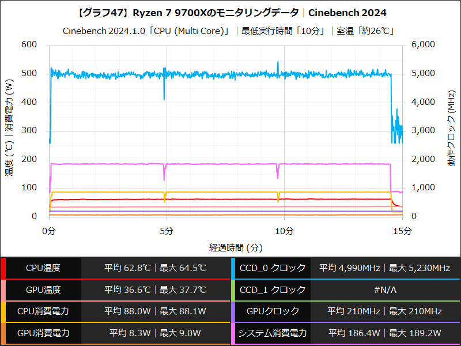Click the GPU消費電力 legend color marker
461x346 pixels.
click(x=5, y=333)
